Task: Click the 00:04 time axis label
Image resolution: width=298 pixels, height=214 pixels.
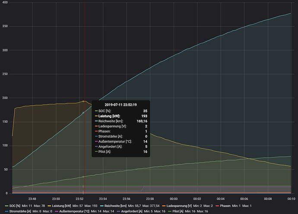Action: [x=221, y=199]
